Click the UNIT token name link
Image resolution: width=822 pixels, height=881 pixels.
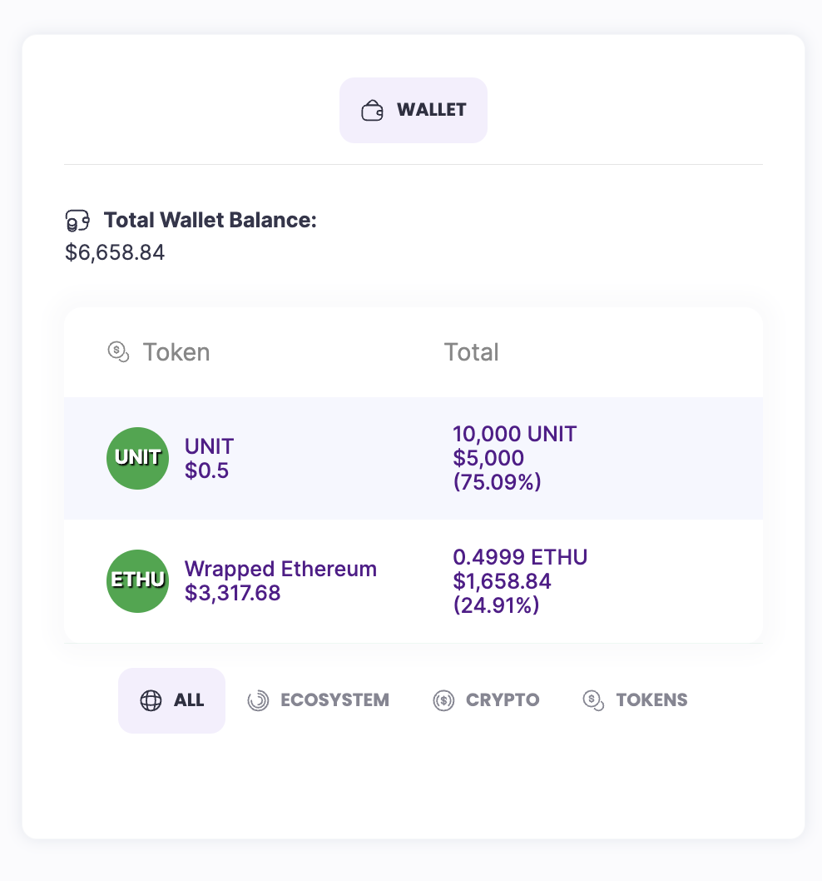(210, 446)
